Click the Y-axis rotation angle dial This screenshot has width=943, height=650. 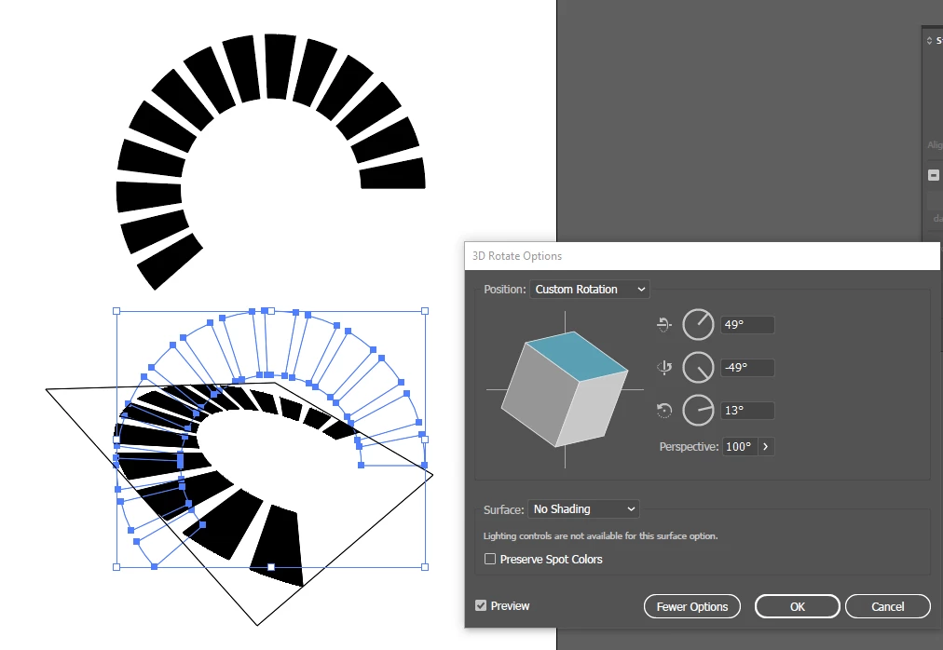point(698,368)
